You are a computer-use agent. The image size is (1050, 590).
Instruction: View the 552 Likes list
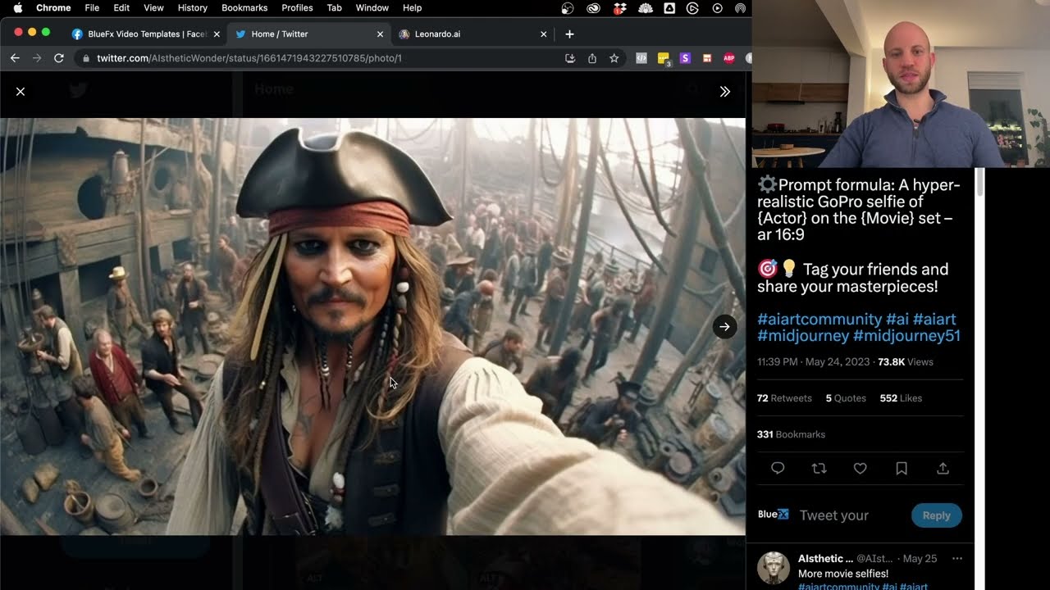pyautogui.click(x=901, y=398)
